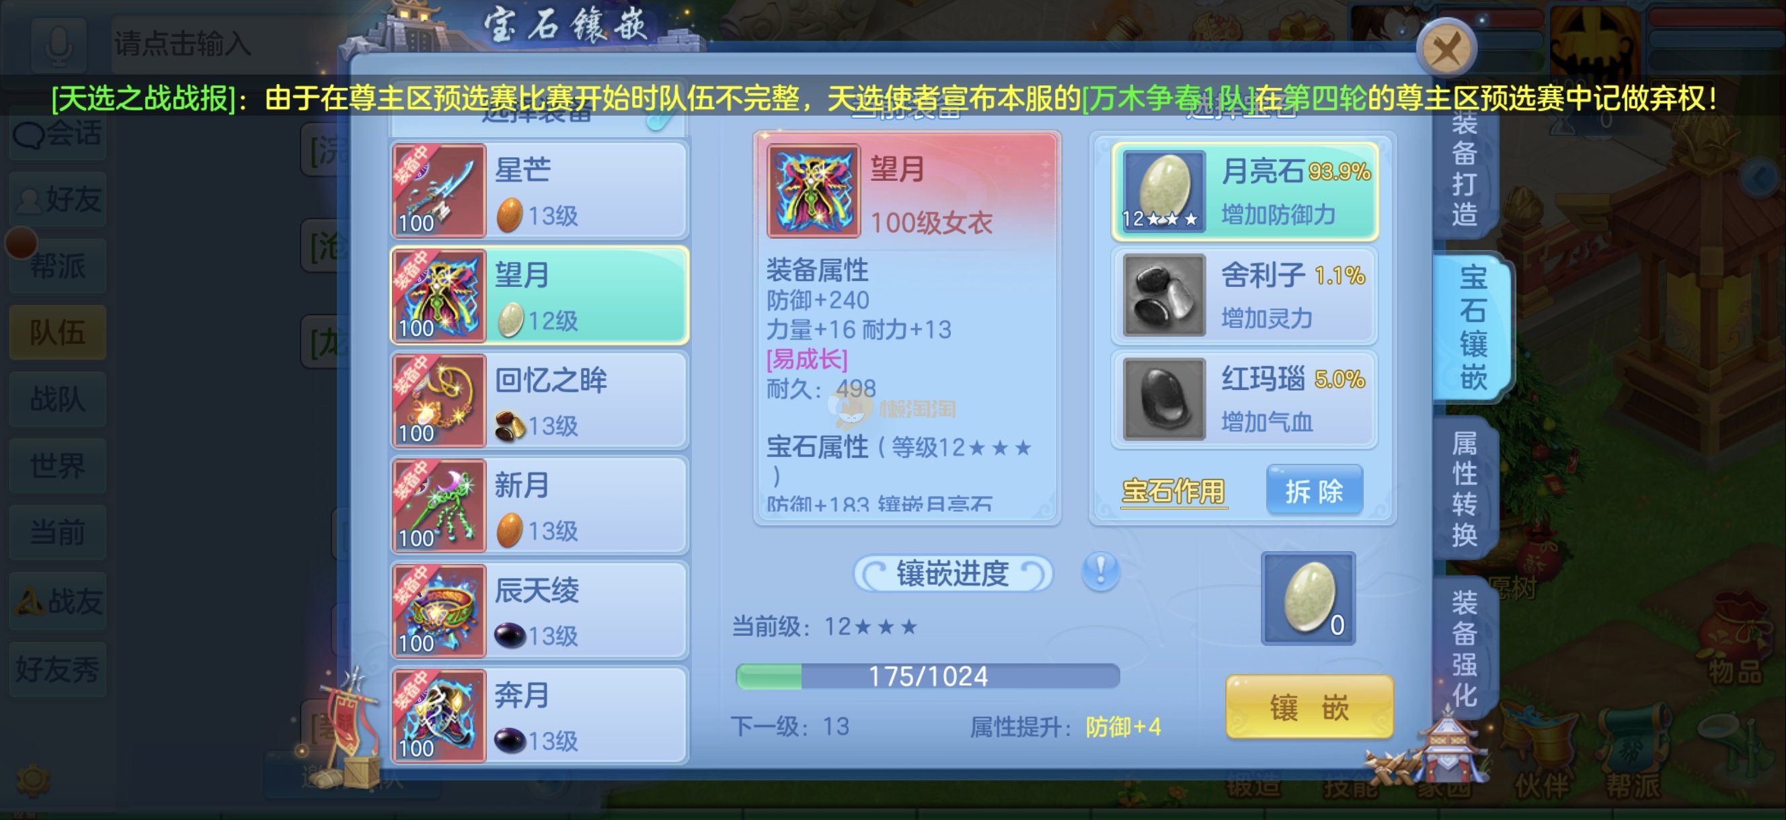Viewport: 1786px width, 820px height.
Task: Tap the microphone voice input icon
Action: coord(59,45)
